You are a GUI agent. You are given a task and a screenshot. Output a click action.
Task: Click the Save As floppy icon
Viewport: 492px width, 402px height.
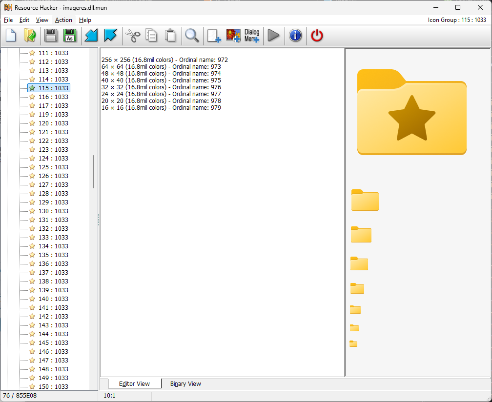70,36
